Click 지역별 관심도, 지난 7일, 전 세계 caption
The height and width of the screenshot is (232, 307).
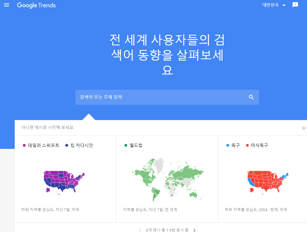coord(150,209)
